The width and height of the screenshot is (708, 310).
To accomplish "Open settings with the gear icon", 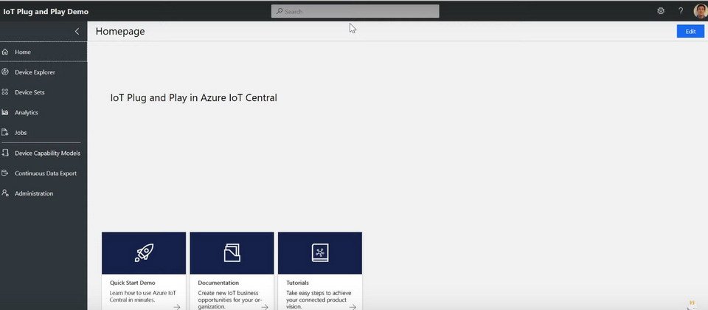I will point(661,11).
